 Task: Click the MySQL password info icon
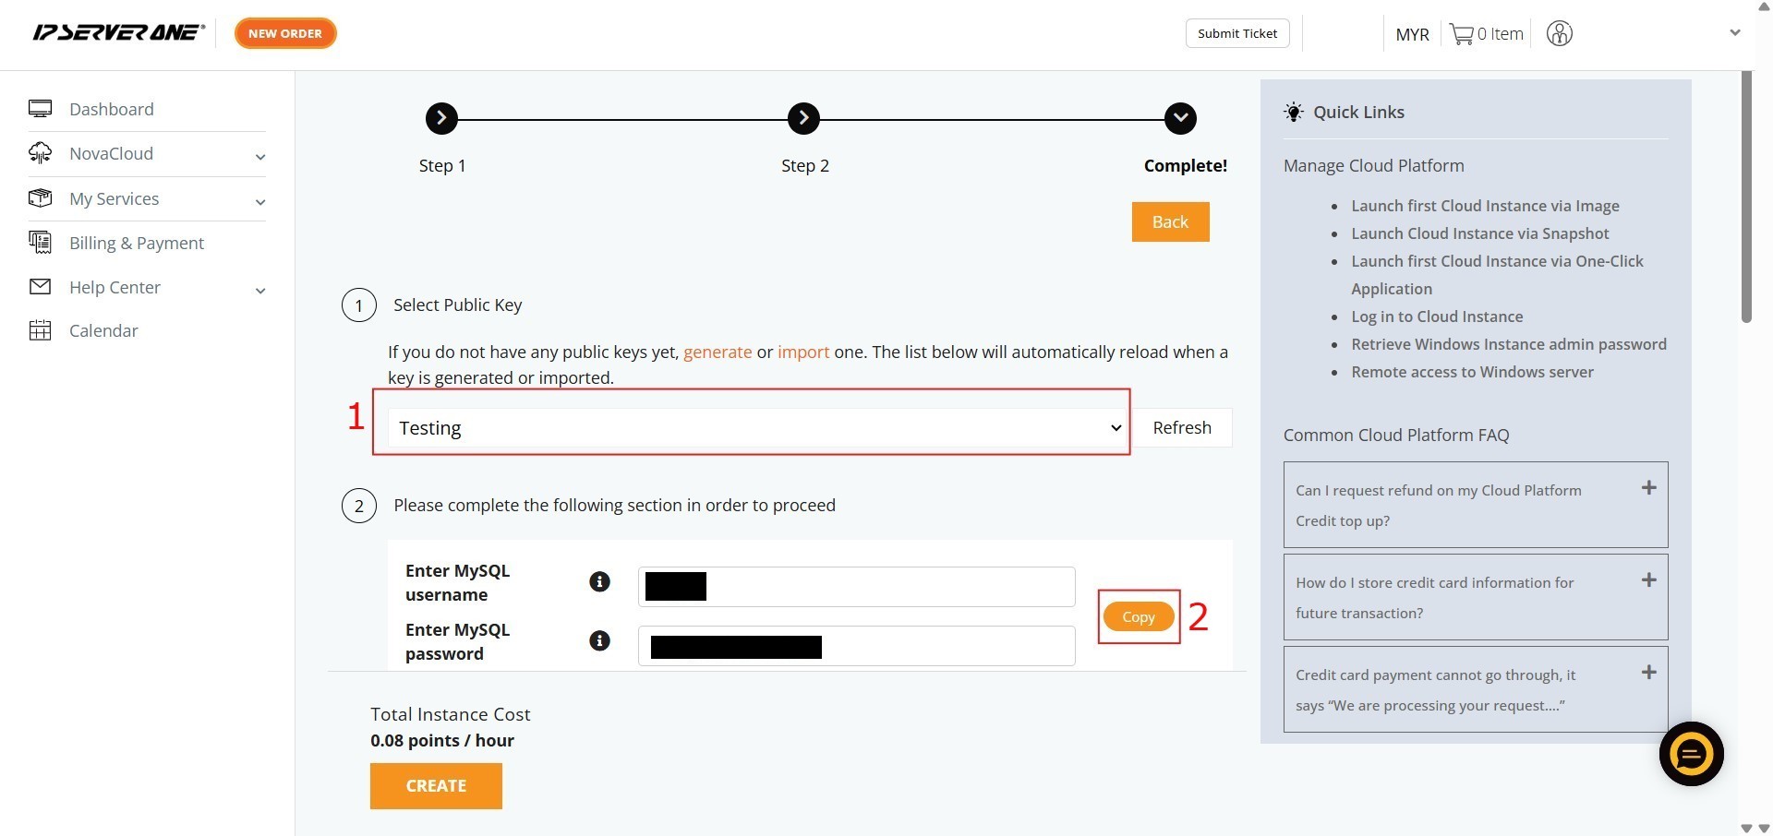coord(599,640)
